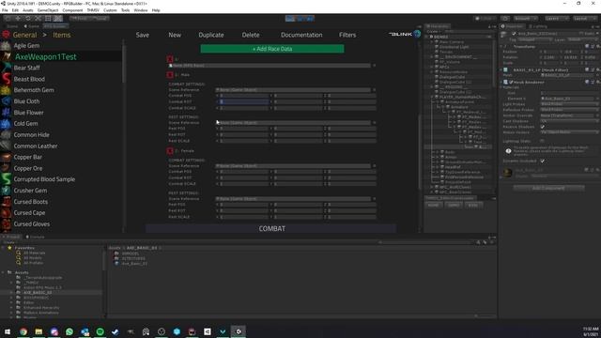This screenshot has width=601, height=338.
Task: Click the Windows Start button
Action: [8, 331]
